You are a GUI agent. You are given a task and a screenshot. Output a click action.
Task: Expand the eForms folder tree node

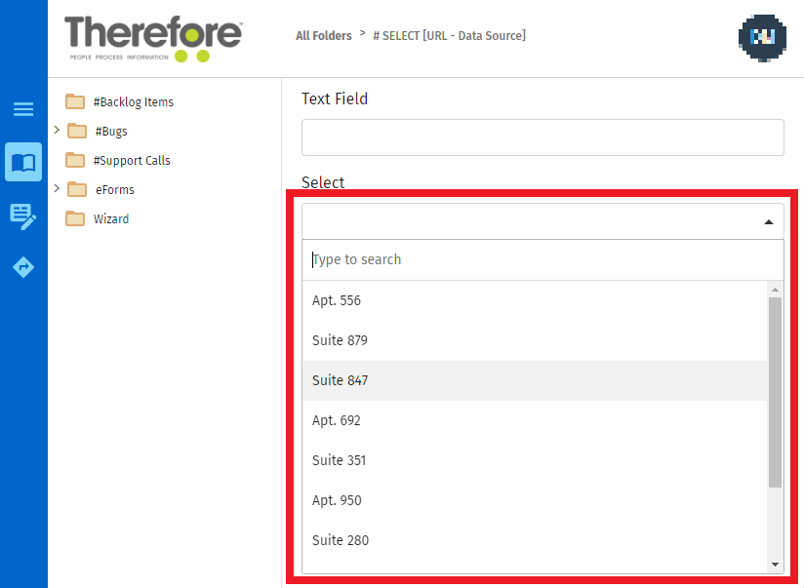(57, 188)
